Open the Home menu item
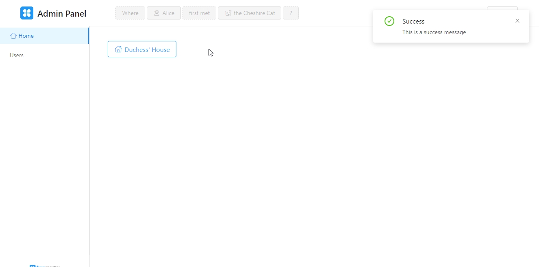Viewport: 539px width, 267px height. pyautogui.click(x=26, y=36)
